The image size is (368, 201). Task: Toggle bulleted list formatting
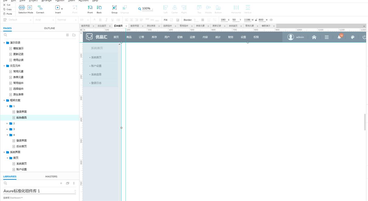[118, 20]
